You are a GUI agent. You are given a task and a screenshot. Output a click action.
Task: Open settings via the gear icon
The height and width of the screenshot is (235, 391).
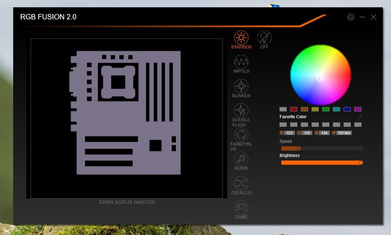click(351, 17)
